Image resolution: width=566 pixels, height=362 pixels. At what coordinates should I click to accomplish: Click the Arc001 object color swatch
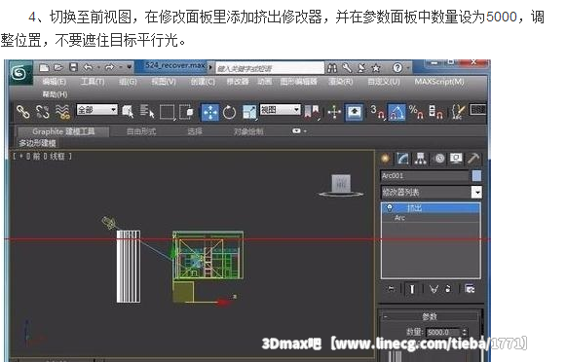[x=476, y=176]
